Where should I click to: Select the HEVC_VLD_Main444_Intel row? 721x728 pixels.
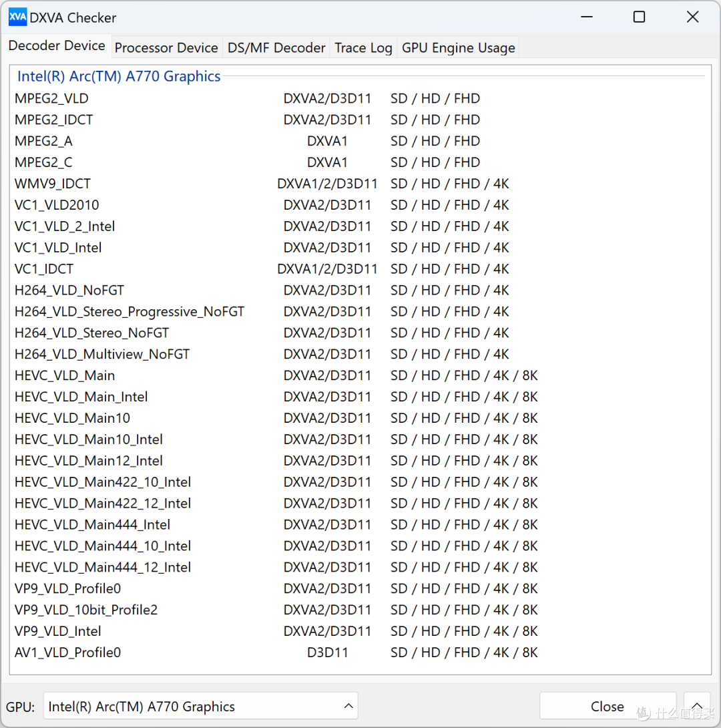click(x=360, y=525)
